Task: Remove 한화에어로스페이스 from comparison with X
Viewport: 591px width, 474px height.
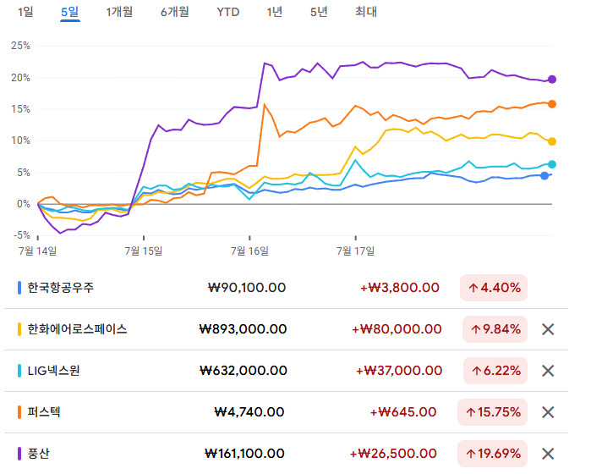Action: click(x=547, y=329)
